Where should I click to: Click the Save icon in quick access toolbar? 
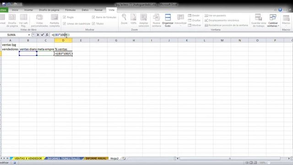coord(4,4)
